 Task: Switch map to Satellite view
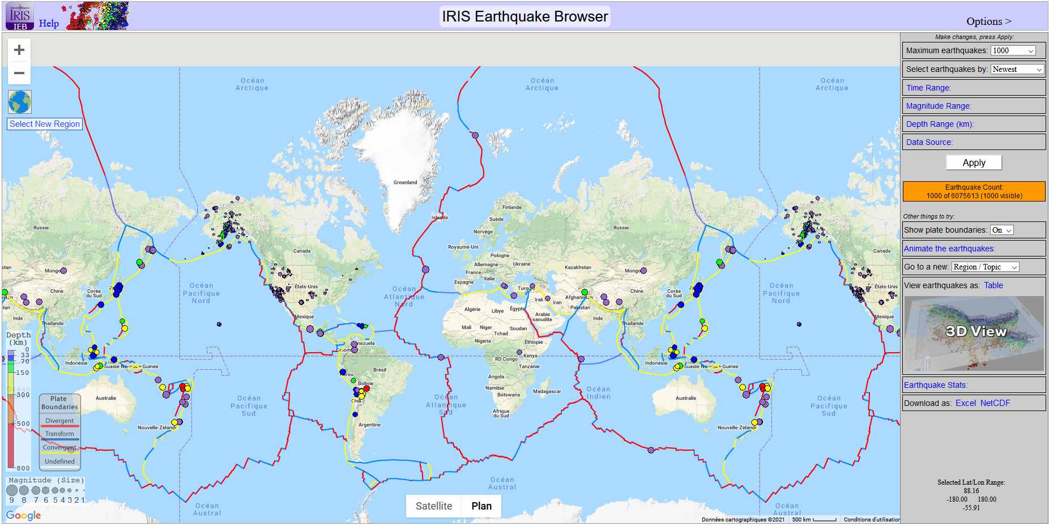(434, 506)
